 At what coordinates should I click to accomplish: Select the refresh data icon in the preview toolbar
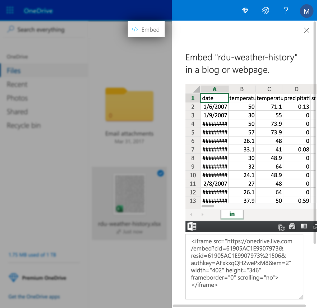281,227
